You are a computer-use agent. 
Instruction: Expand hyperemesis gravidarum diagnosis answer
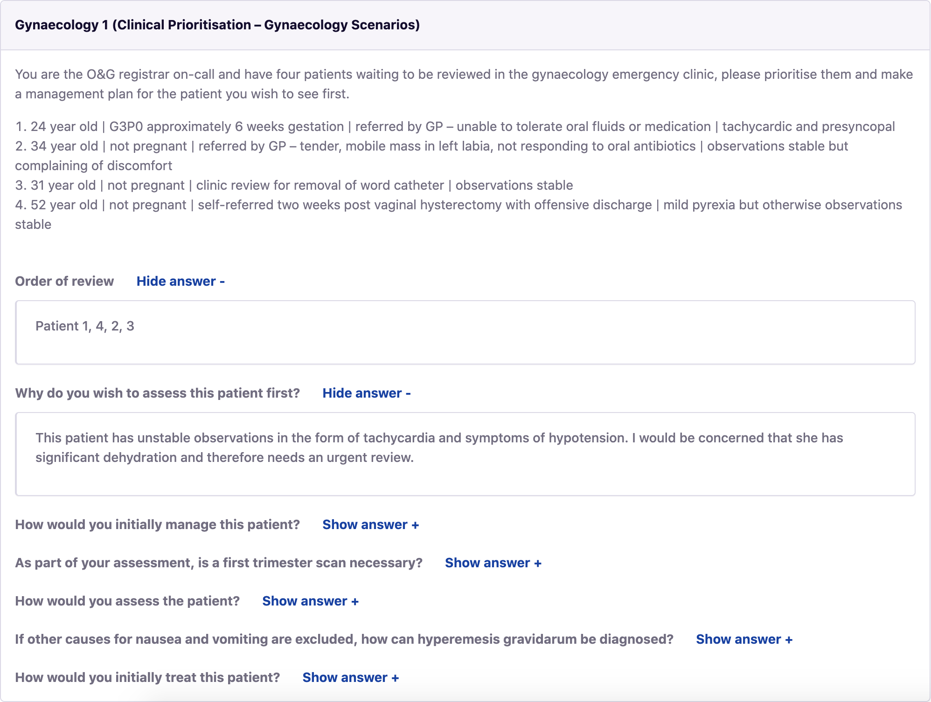point(744,639)
